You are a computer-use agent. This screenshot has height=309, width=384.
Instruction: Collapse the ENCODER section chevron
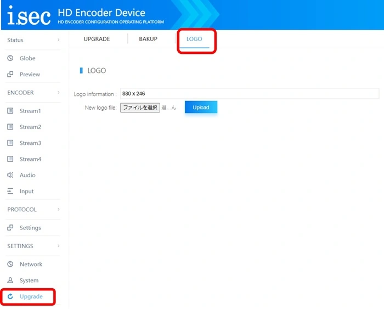59,92
